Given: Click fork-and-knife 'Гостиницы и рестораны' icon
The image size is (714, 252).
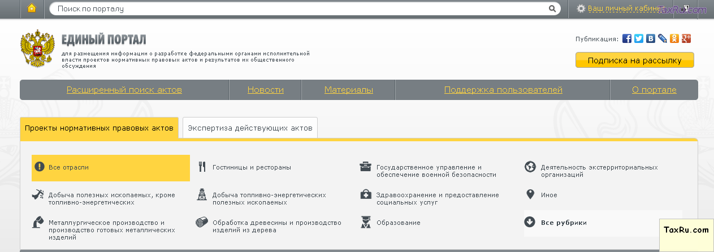Looking at the screenshot, I should pyautogui.click(x=202, y=167).
